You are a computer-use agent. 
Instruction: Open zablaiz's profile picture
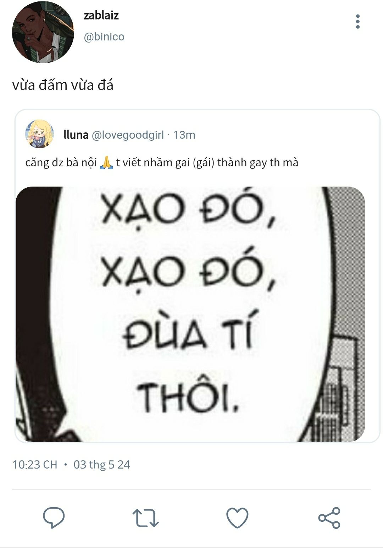[43, 32]
